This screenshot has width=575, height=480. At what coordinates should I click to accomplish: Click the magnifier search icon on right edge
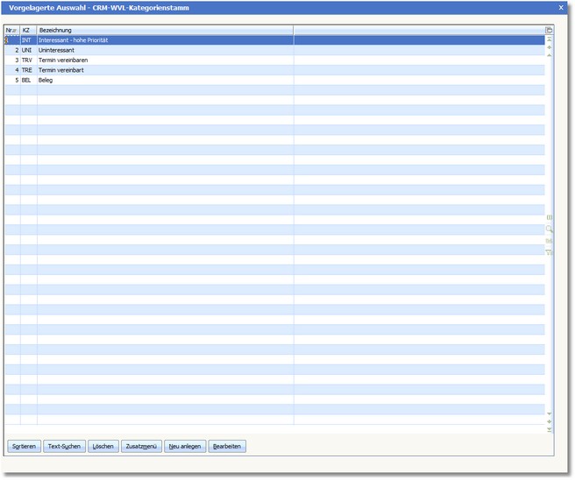550,229
